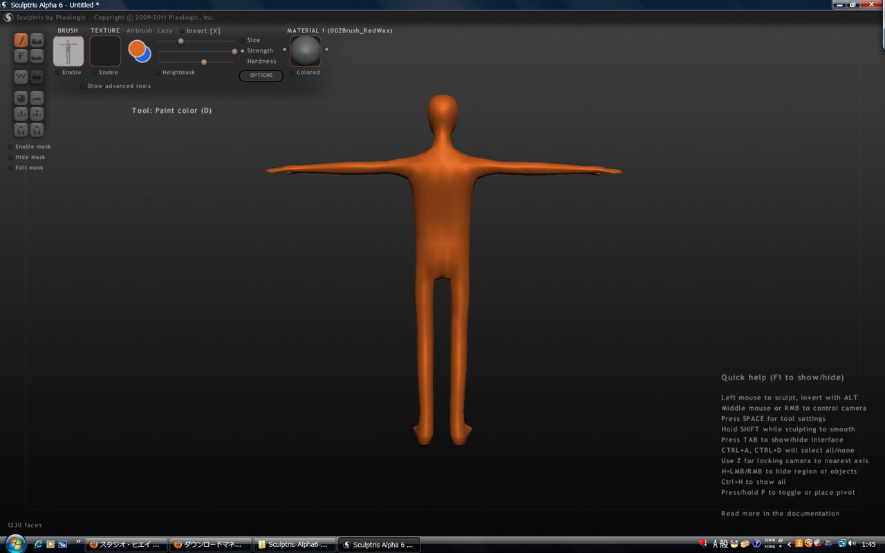Click the MATERIAL 1 (00ZBrush_RedWax) label
The image size is (885, 553).
pyautogui.click(x=339, y=31)
